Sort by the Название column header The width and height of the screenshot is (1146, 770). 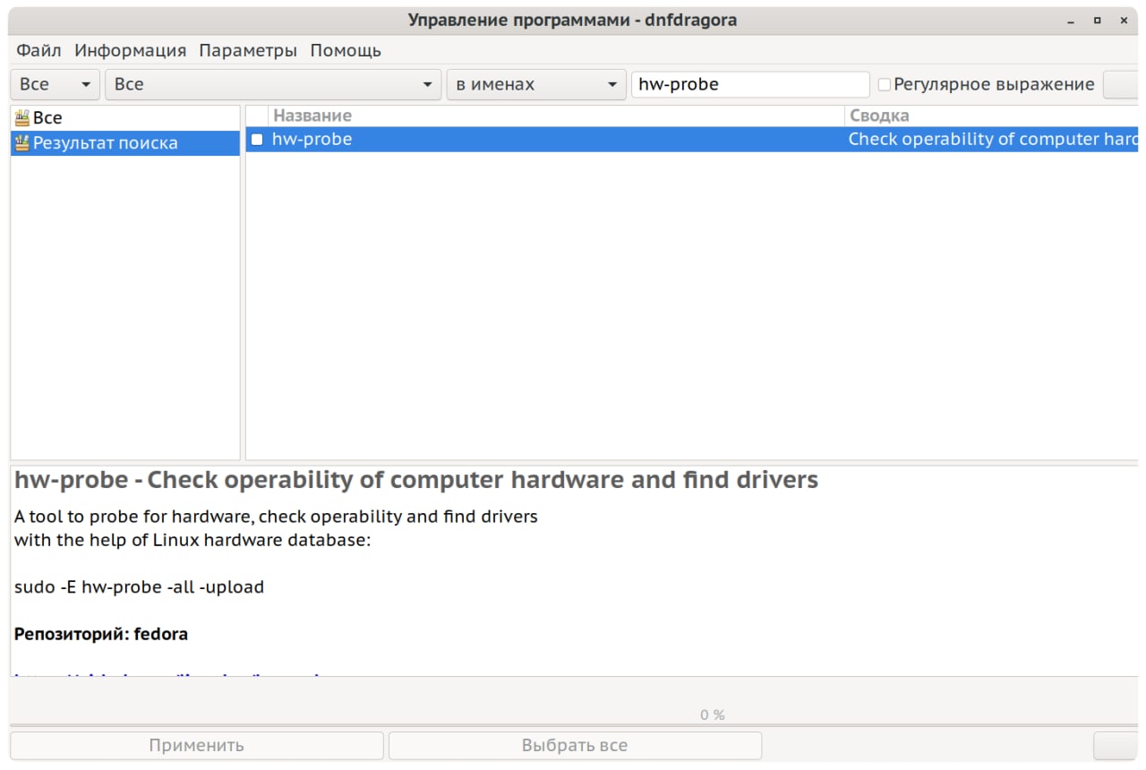[312, 115]
